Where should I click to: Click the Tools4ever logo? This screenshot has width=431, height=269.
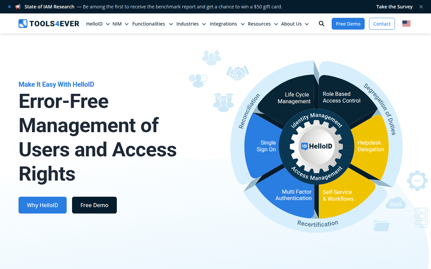(x=49, y=24)
